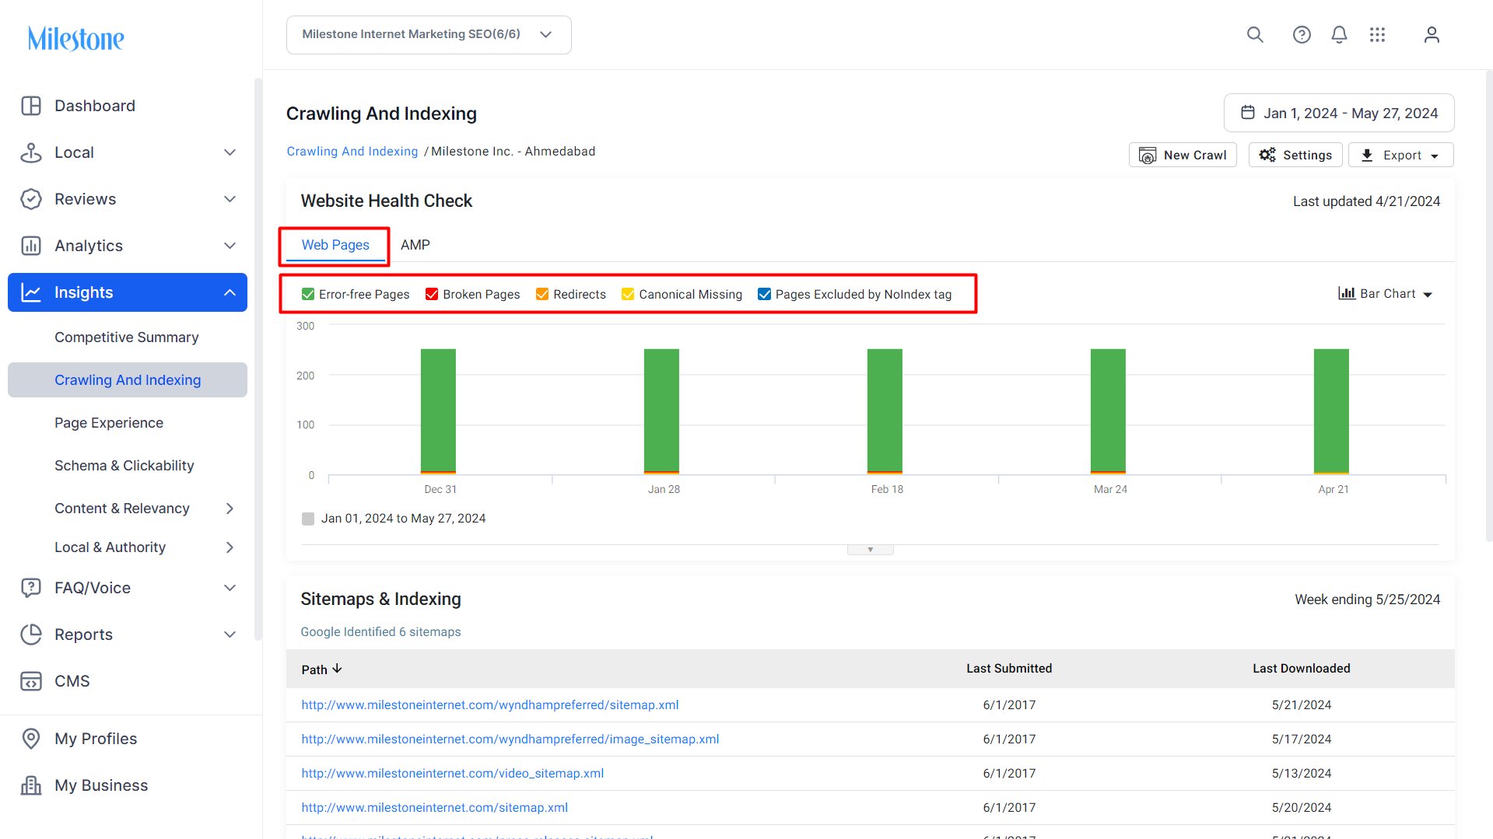This screenshot has height=839, width=1493.
Task: Open Page Experience menu item
Action: (109, 423)
